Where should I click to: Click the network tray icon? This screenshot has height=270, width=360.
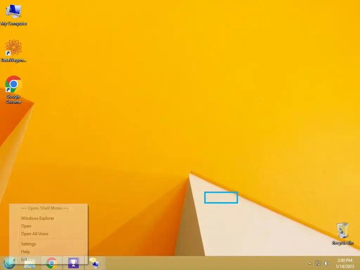pos(319,263)
